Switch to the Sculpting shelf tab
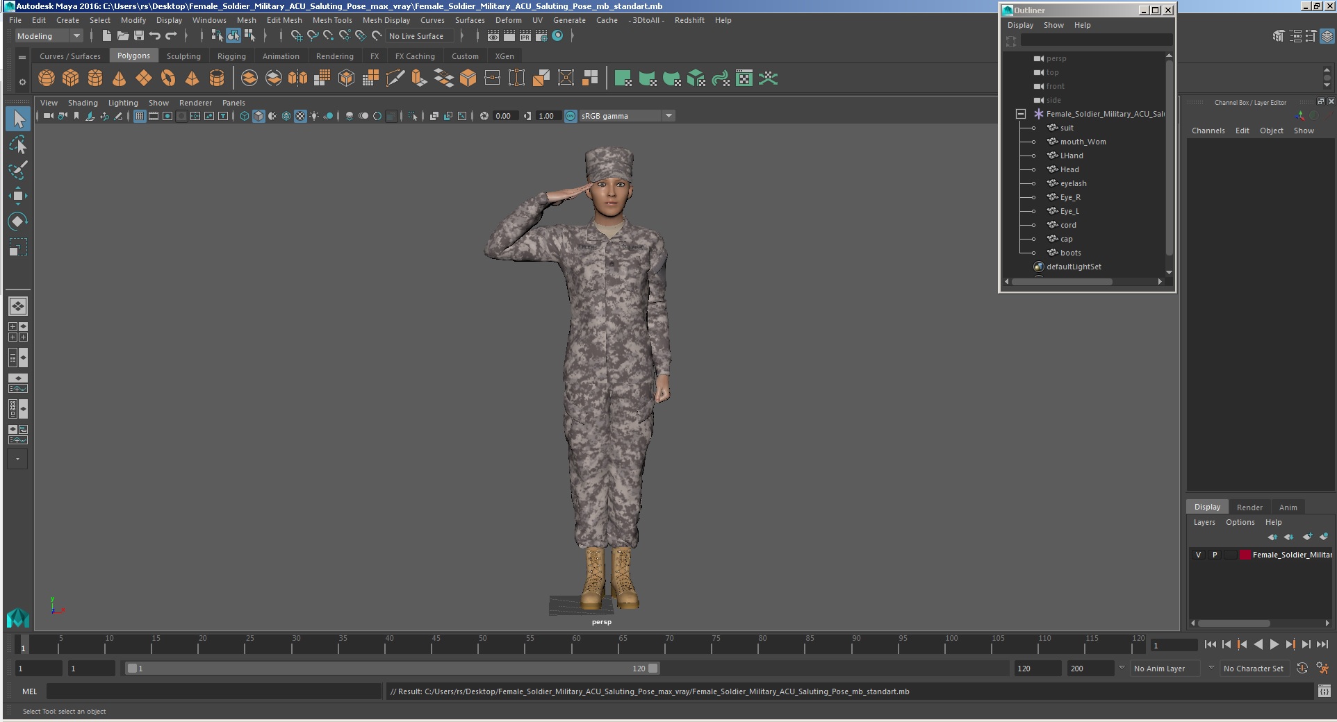 [183, 56]
